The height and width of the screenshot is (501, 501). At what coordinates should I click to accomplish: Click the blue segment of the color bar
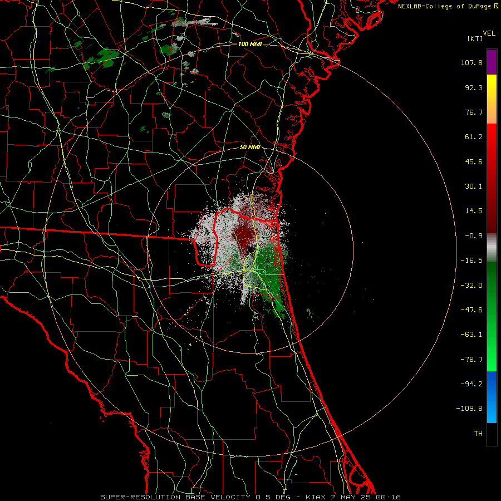tap(492, 397)
